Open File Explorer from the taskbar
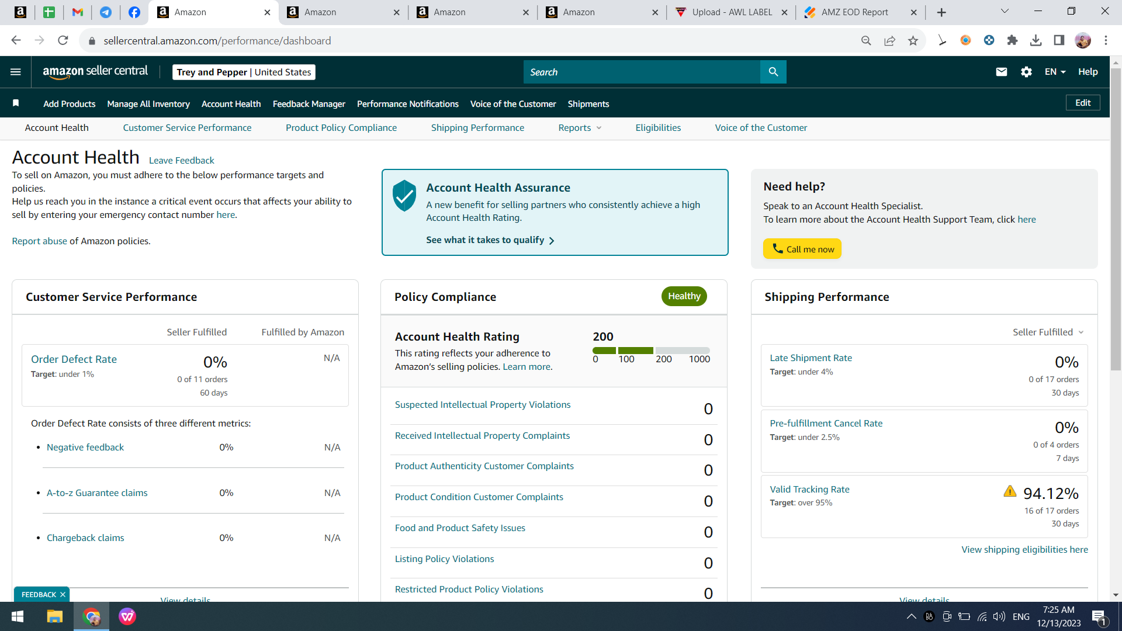This screenshot has width=1122, height=631. 54,616
